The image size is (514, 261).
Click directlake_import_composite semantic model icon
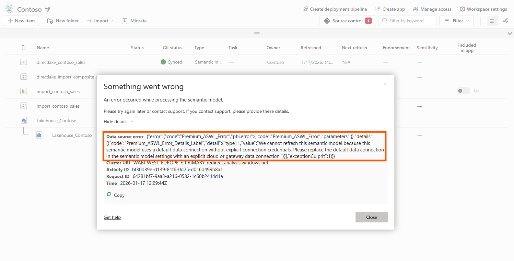pos(24,77)
